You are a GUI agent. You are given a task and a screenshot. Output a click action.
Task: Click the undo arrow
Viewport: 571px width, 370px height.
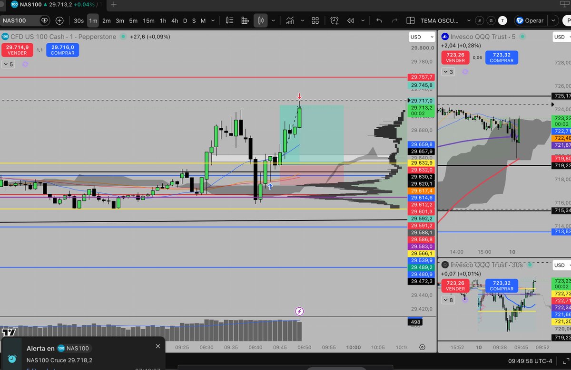[379, 20]
